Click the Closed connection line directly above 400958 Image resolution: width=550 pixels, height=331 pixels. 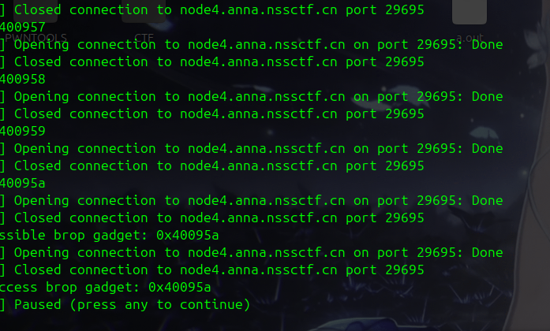pyautogui.click(x=213, y=61)
